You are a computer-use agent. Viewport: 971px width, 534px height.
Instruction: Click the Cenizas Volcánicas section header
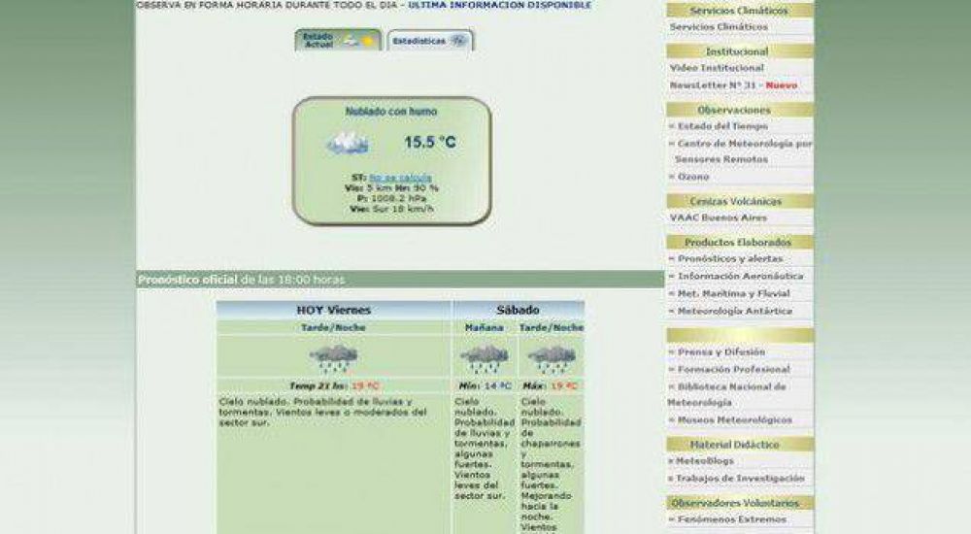(739, 201)
